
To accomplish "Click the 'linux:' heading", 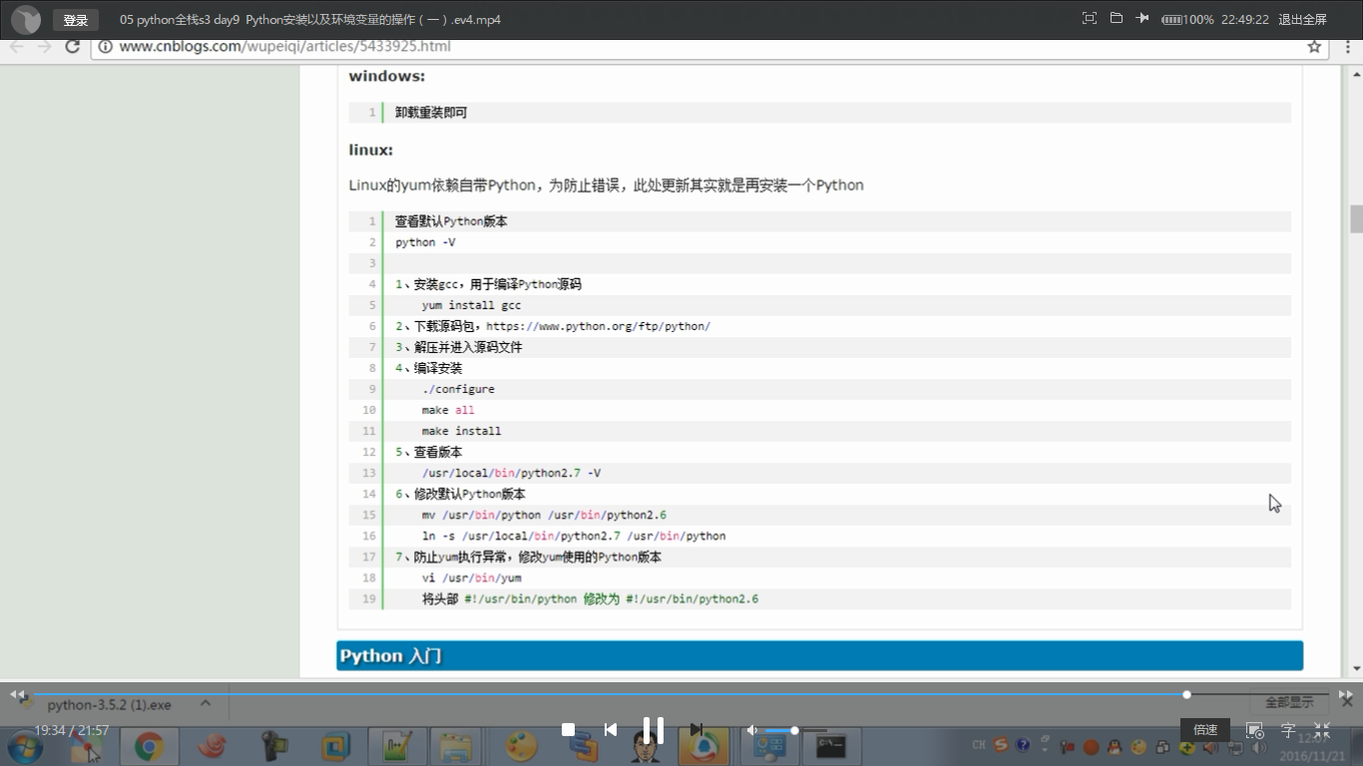I will pyautogui.click(x=371, y=150).
